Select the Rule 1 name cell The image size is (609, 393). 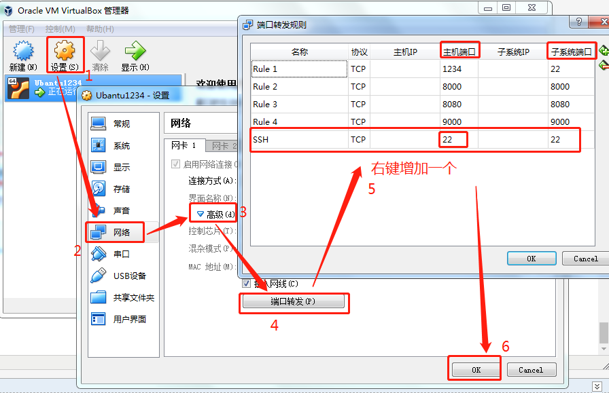tap(300, 69)
